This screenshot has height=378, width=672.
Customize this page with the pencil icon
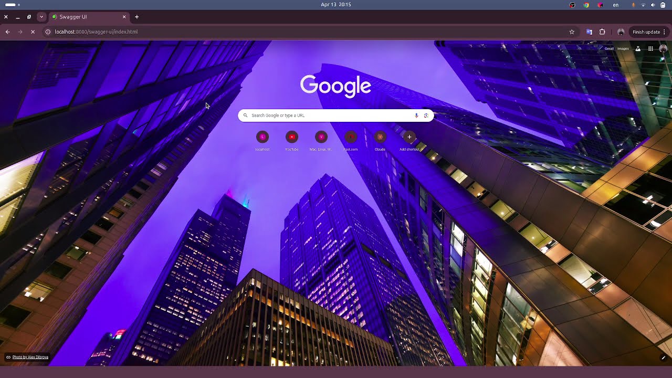pos(664,358)
